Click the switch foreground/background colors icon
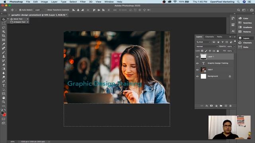The image size is (255, 143). pyautogui.click(x=5, y=110)
